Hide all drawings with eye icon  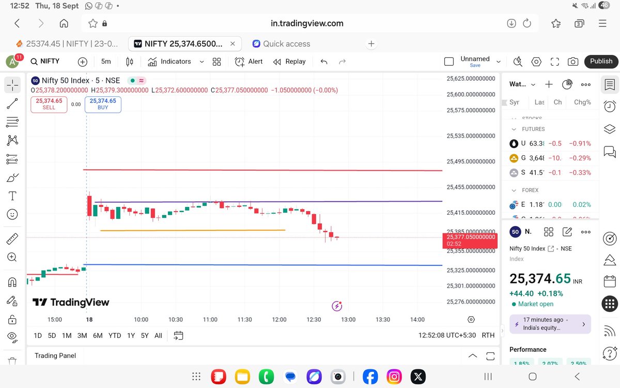[12, 337]
